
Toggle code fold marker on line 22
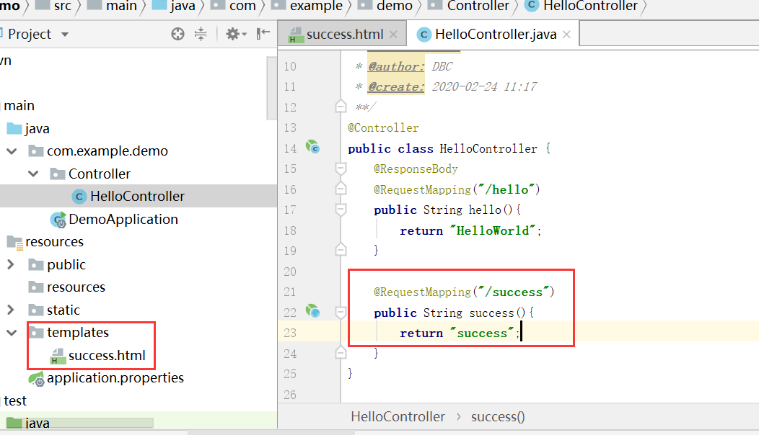[x=341, y=313]
